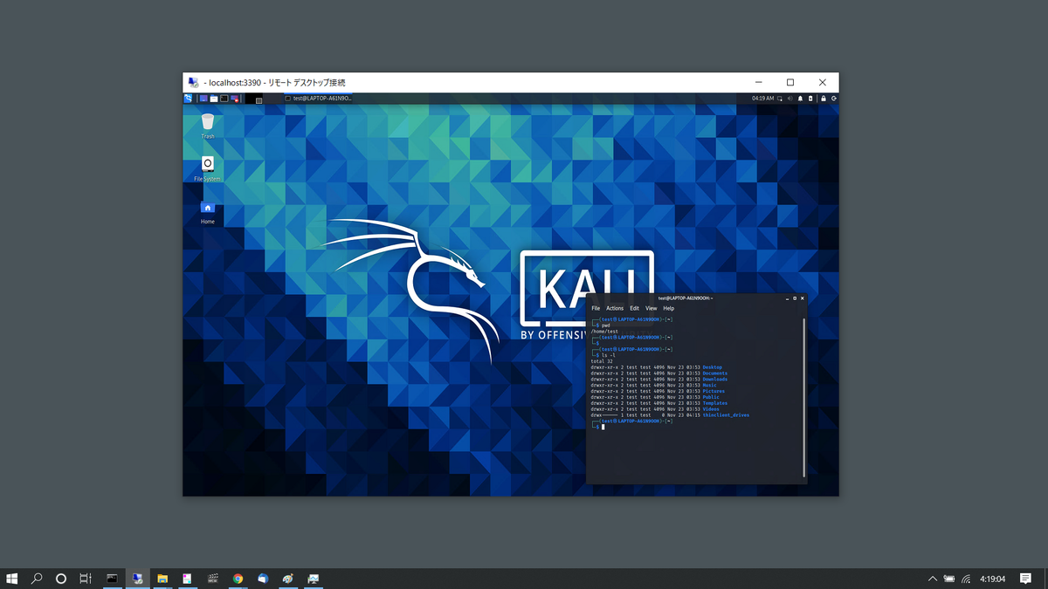Click 'Pictures' in ls output
Viewport: 1048px width, 589px height.
(714, 391)
